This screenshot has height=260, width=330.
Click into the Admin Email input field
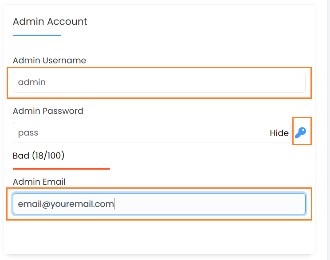(159, 204)
